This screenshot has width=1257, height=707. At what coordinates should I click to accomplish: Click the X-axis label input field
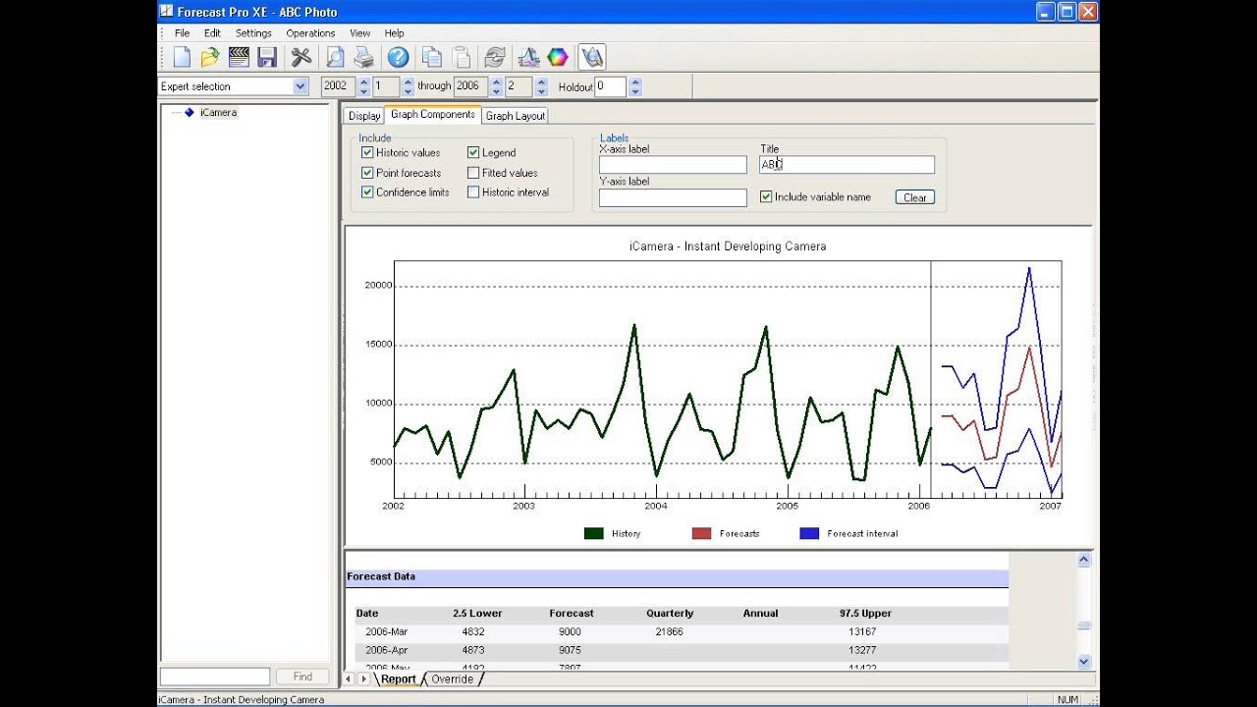coord(673,165)
